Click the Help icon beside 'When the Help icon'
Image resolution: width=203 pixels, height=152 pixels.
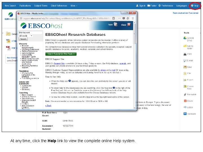70,81
